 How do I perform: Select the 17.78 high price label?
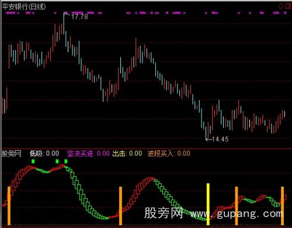coord(79,17)
